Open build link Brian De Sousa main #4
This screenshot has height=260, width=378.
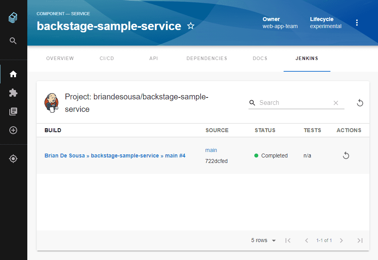115,156
